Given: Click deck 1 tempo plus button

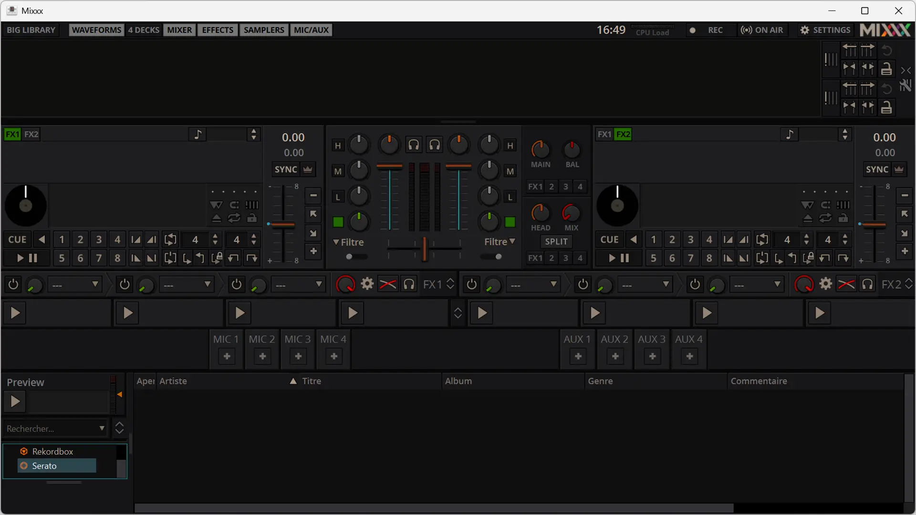Looking at the screenshot, I should point(313,251).
